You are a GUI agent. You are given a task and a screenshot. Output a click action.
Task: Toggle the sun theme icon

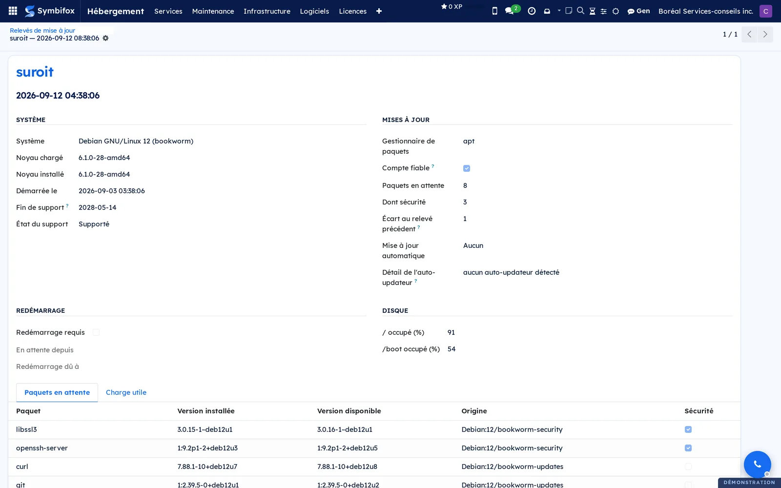(616, 11)
